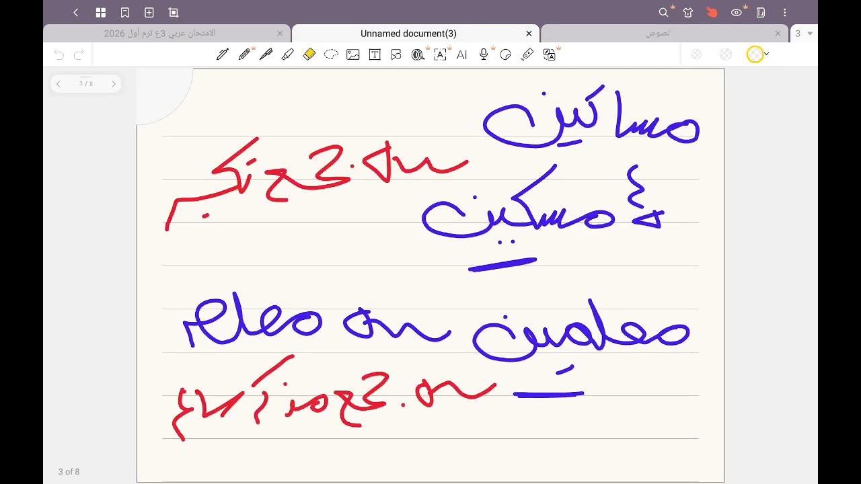Open the theme shirt icon

[687, 12]
